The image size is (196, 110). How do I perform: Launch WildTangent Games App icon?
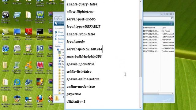(40, 17)
